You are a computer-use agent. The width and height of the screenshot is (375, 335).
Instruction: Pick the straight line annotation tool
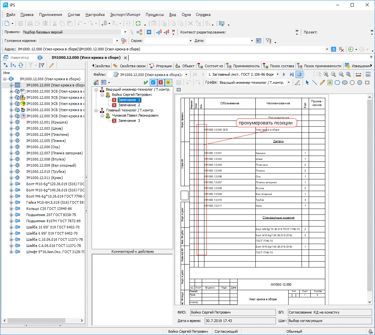(315, 83)
